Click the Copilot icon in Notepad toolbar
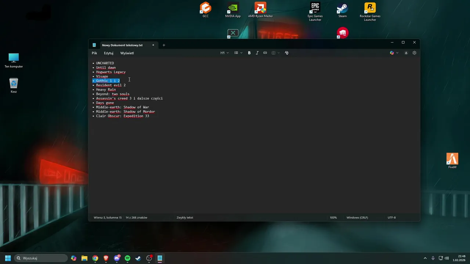 click(392, 53)
